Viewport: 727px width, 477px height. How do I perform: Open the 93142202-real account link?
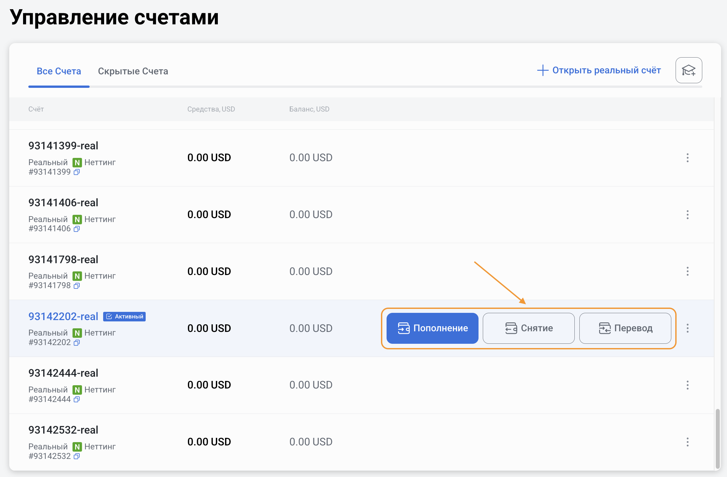[63, 316]
